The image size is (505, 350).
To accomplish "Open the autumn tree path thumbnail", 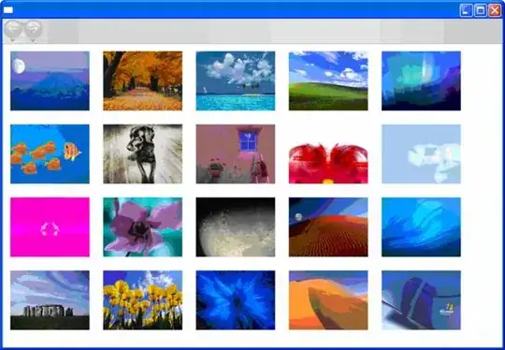I will pyautogui.click(x=143, y=80).
